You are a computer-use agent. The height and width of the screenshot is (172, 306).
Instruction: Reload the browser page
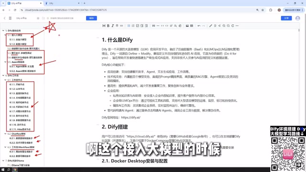[x=15, y=10]
